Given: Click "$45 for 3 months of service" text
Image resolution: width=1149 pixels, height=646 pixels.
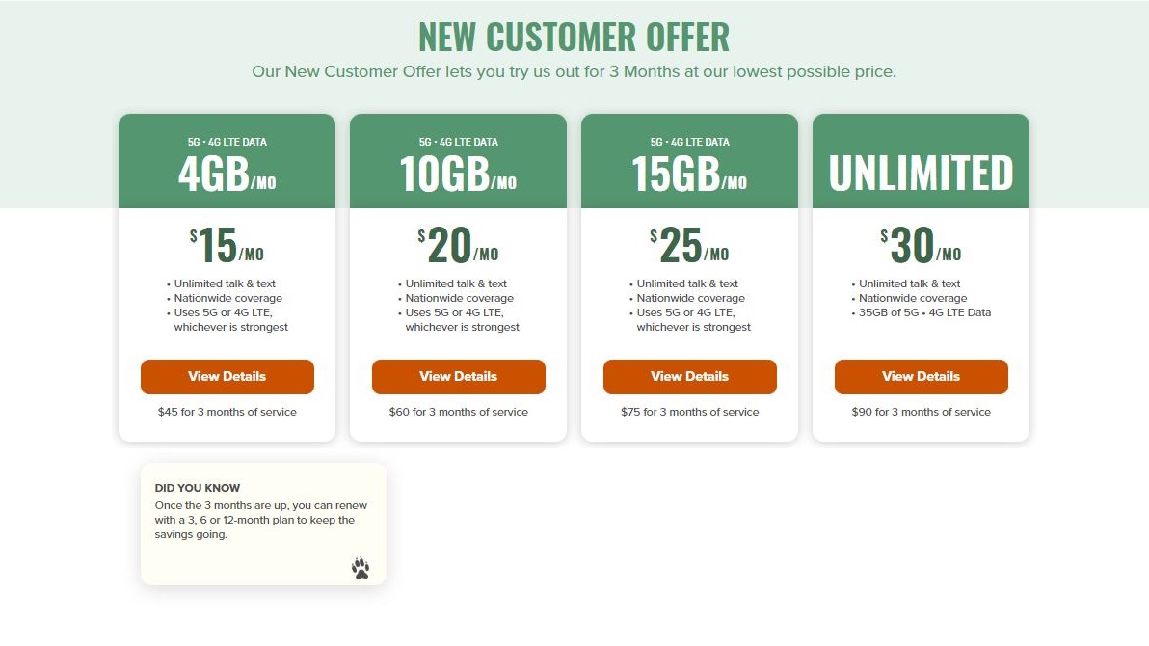Looking at the screenshot, I should tap(227, 412).
